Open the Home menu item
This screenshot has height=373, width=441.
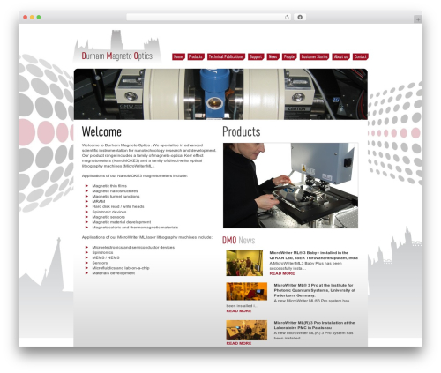pos(178,56)
